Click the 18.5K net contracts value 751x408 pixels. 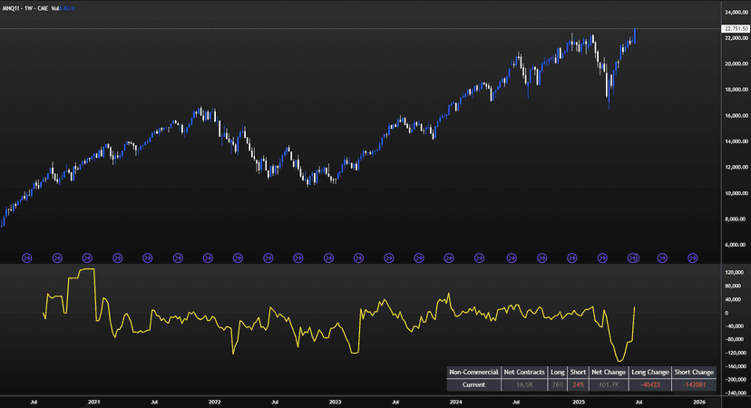[x=524, y=384]
